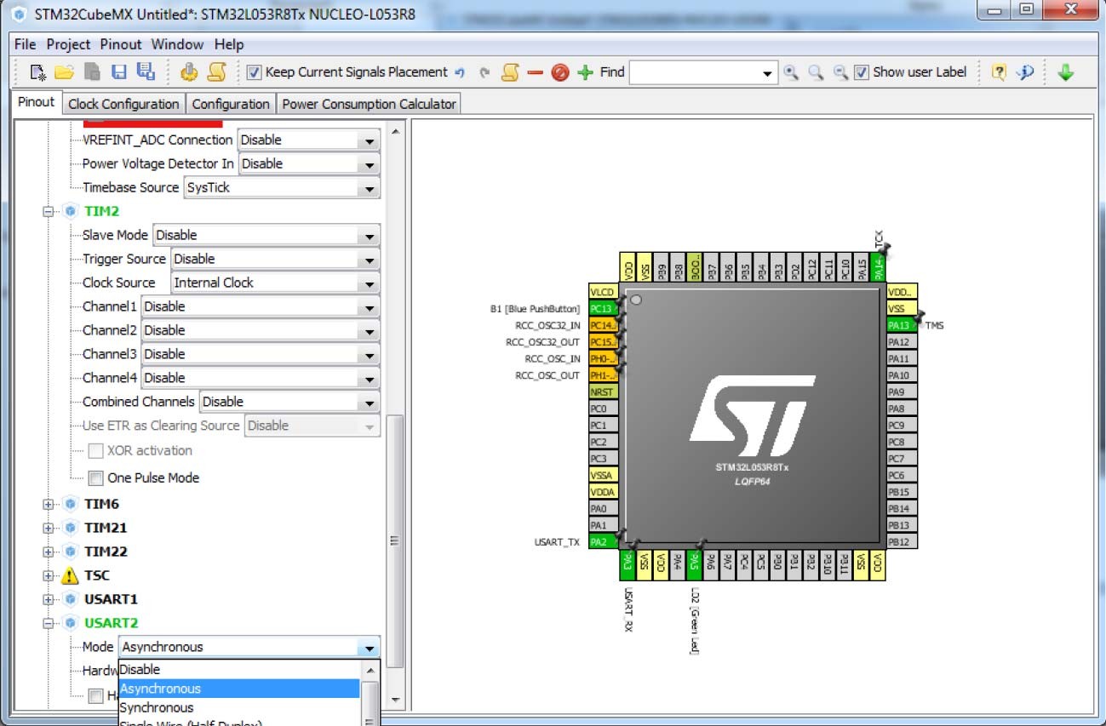Click the middle magnifier icon in the toolbar
This screenshot has height=726, width=1106.
(x=816, y=72)
